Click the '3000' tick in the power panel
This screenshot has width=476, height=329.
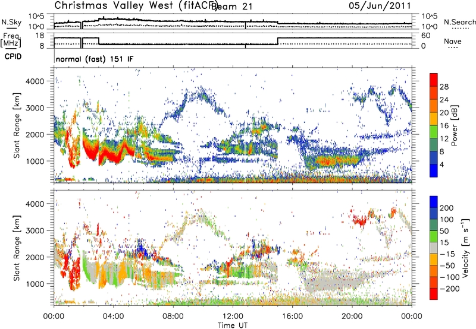[x=35, y=108]
